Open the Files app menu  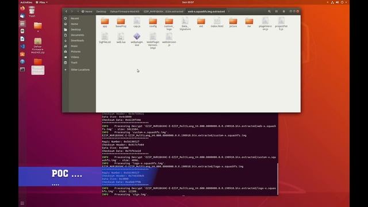(x=41, y=2)
